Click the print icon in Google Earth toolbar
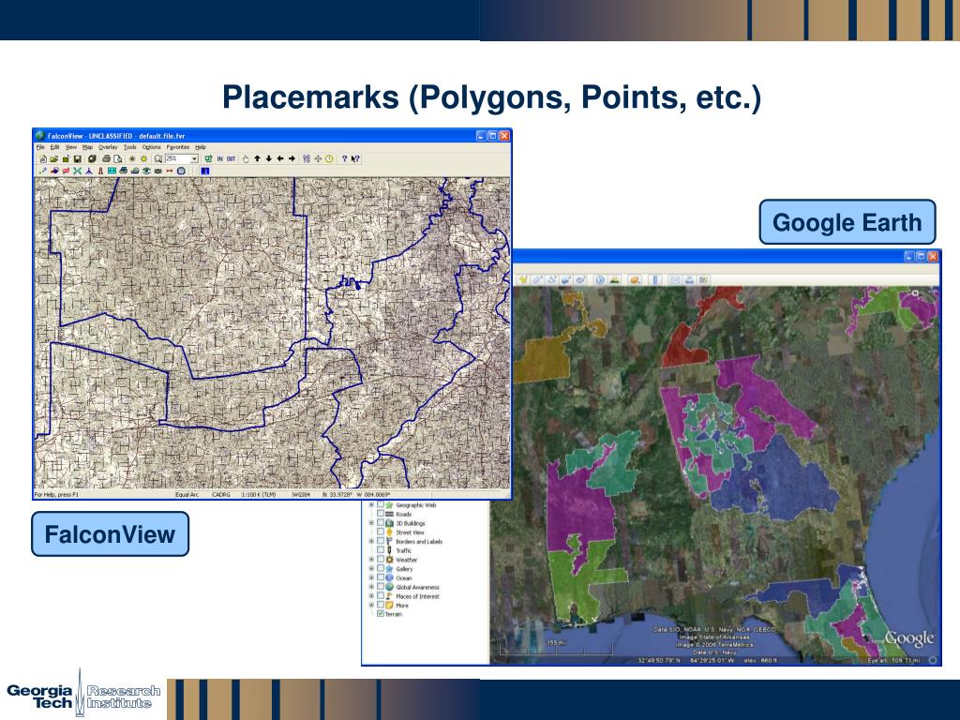960x720 pixels. click(689, 279)
